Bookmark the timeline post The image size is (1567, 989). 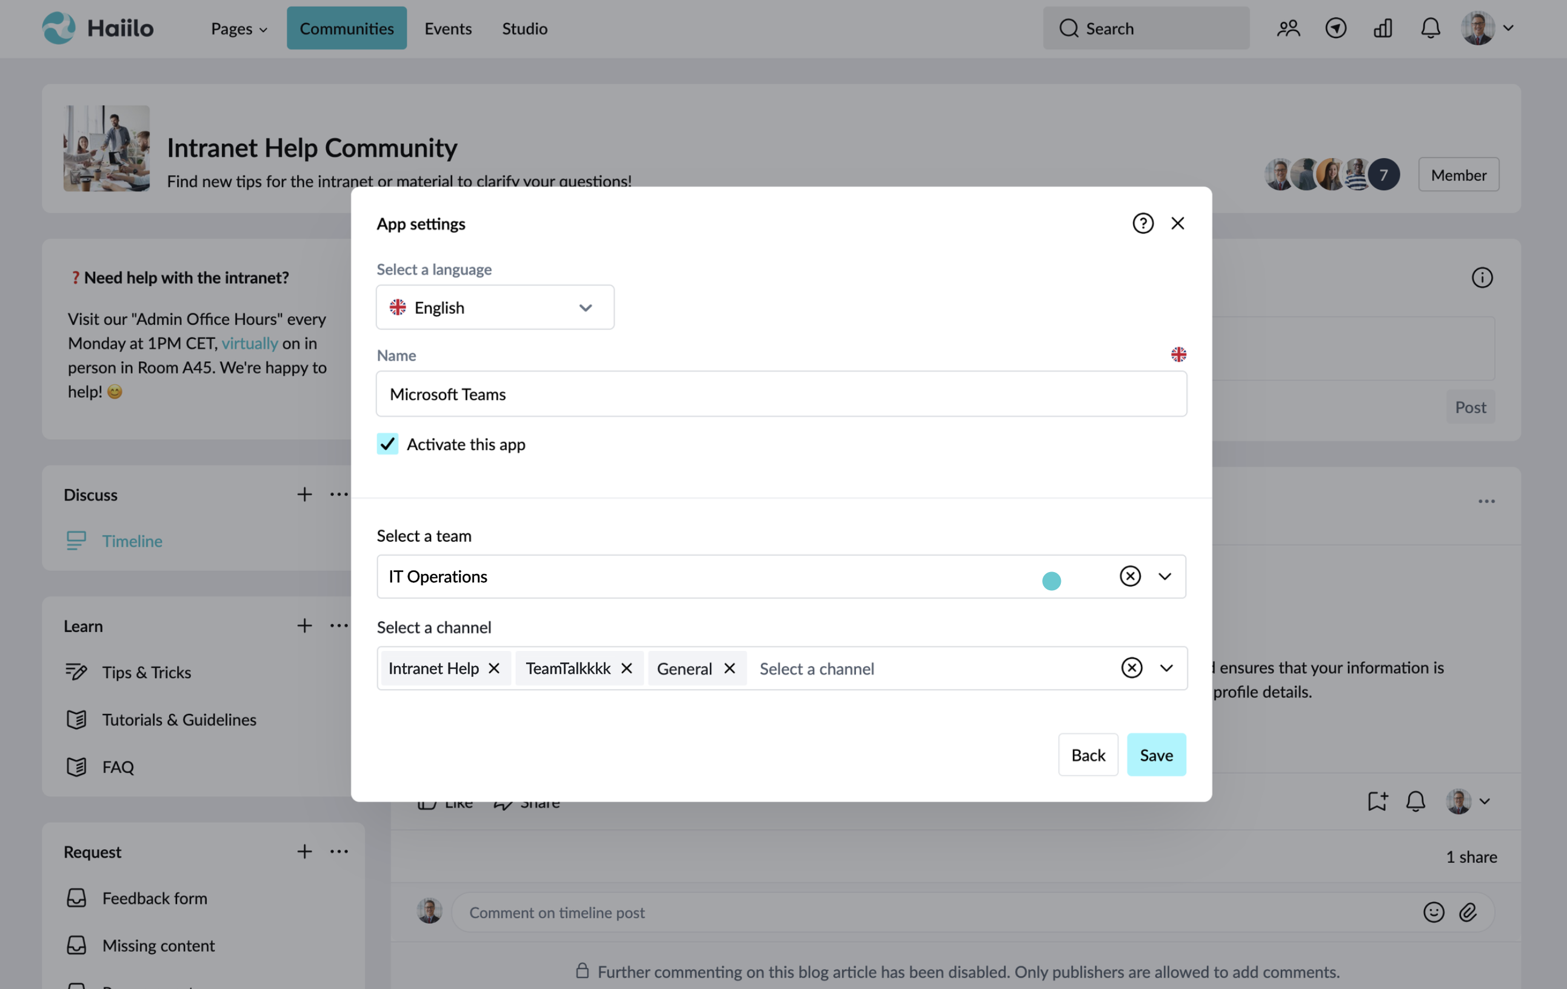(x=1378, y=801)
